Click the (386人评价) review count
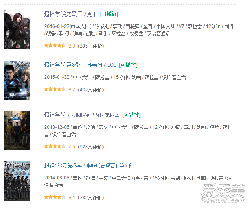The height and width of the screenshot is (209, 251). click(91, 46)
